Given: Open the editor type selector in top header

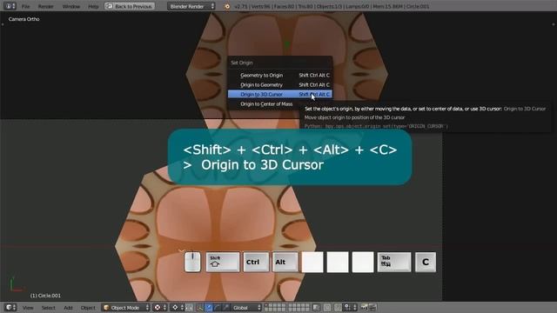Looking at the screenshot, I should [x=10, y=6].
